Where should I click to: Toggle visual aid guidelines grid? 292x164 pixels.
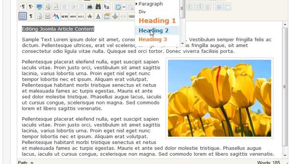pyautogui.click(x=23, y=16)
